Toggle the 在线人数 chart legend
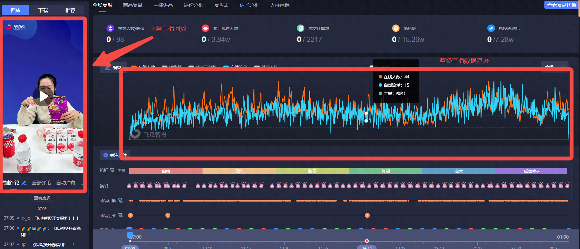Image resolution: width=580 pixels, height=249 pixels. coord(143,67)
